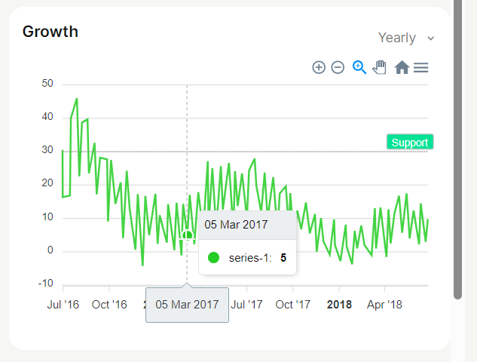Screen dimensions: 477x362
Task: Click the -10 y-axis label
Action: point(46,284)
